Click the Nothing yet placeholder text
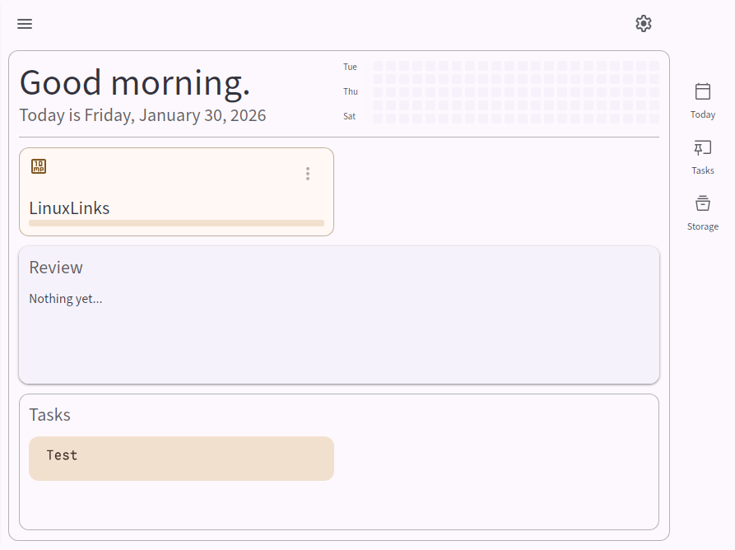735x550 pixels. pos(66,299)
